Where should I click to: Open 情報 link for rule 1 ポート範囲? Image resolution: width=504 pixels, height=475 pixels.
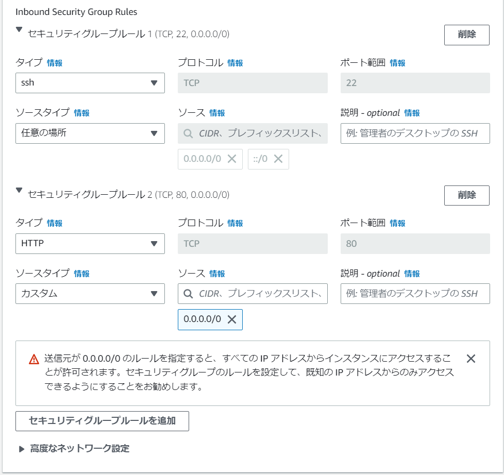click(398, 63)
